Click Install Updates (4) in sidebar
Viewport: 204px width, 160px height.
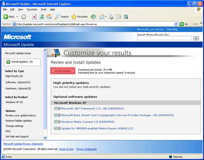(22, 62)
